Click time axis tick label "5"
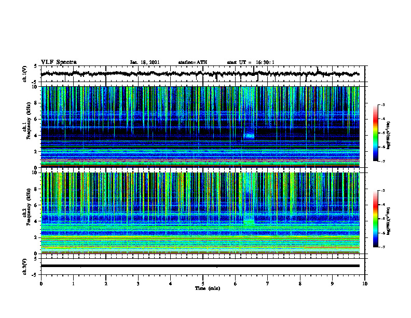This screenshot has height=318, width=411. pos(203,284)
